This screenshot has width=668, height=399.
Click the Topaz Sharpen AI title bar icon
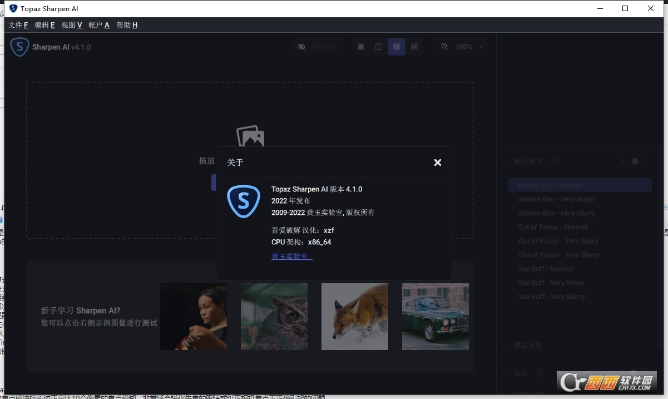[x=13, y=8]
